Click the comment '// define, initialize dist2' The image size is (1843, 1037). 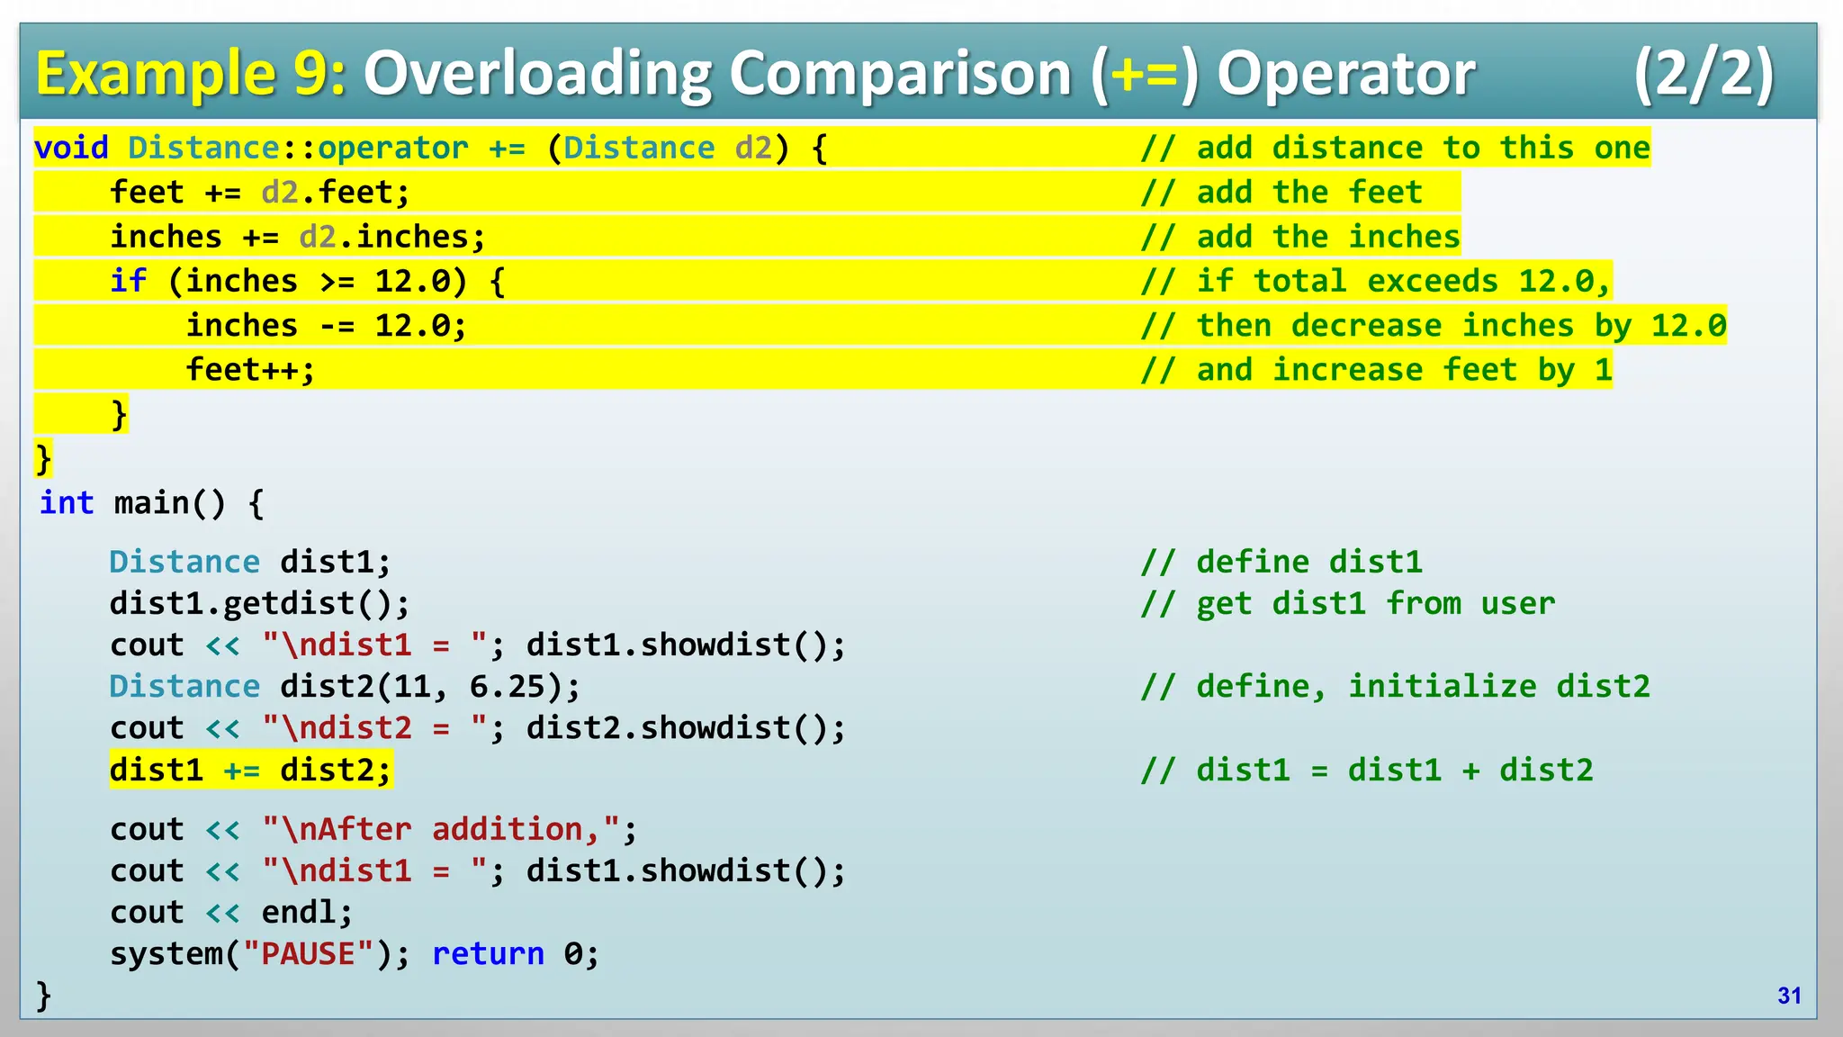pyautogui.click(x=1395, y=687)
